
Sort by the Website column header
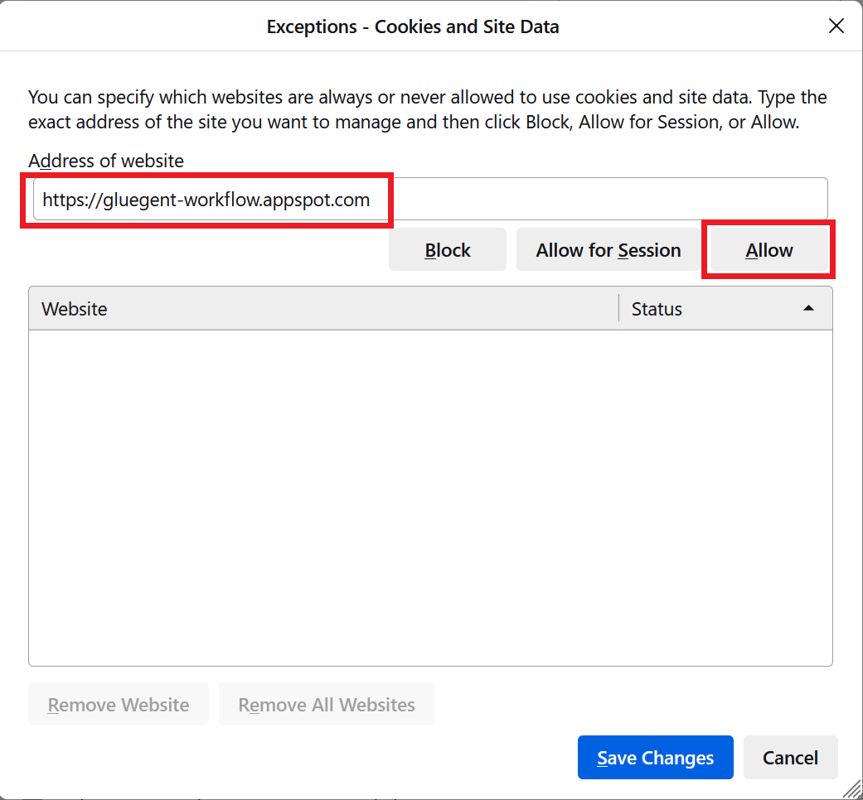tap(323, 308)
